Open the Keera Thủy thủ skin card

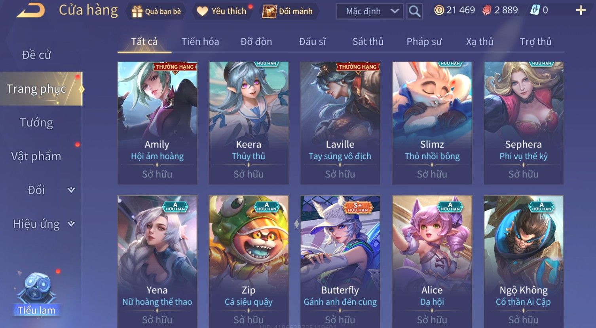(x=249, y=123)
